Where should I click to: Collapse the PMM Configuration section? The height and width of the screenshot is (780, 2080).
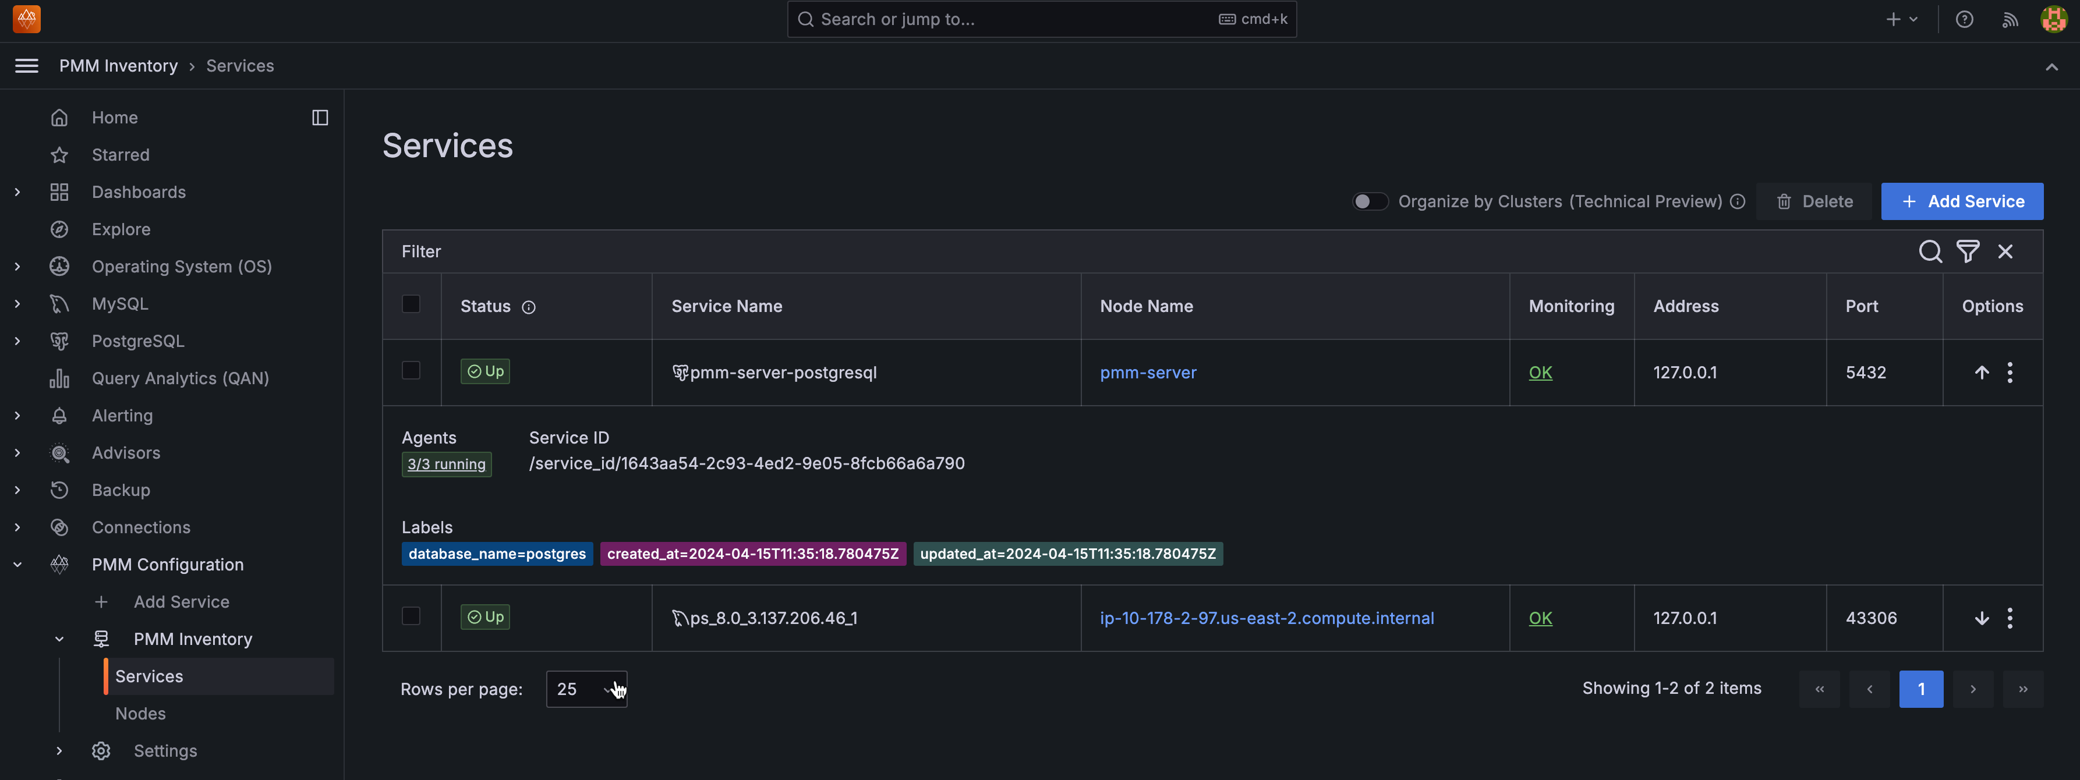(x=18, y=565)
